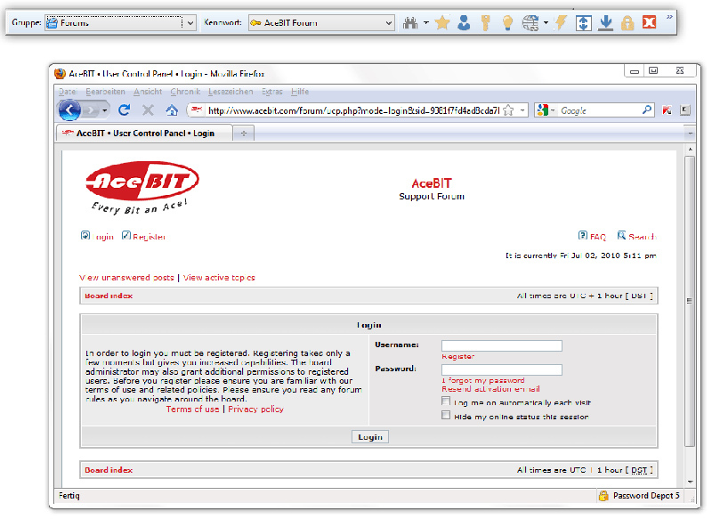This screenshot has width=712, height=519.
Task: Open the Lesezeichen menu
Action: [231, 92]
